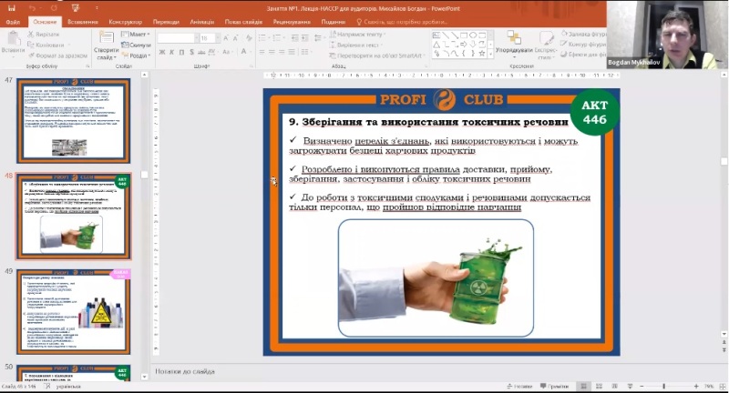Increase list indent level icon
This screenshot has width=729, height=393.
click(305, 38)
